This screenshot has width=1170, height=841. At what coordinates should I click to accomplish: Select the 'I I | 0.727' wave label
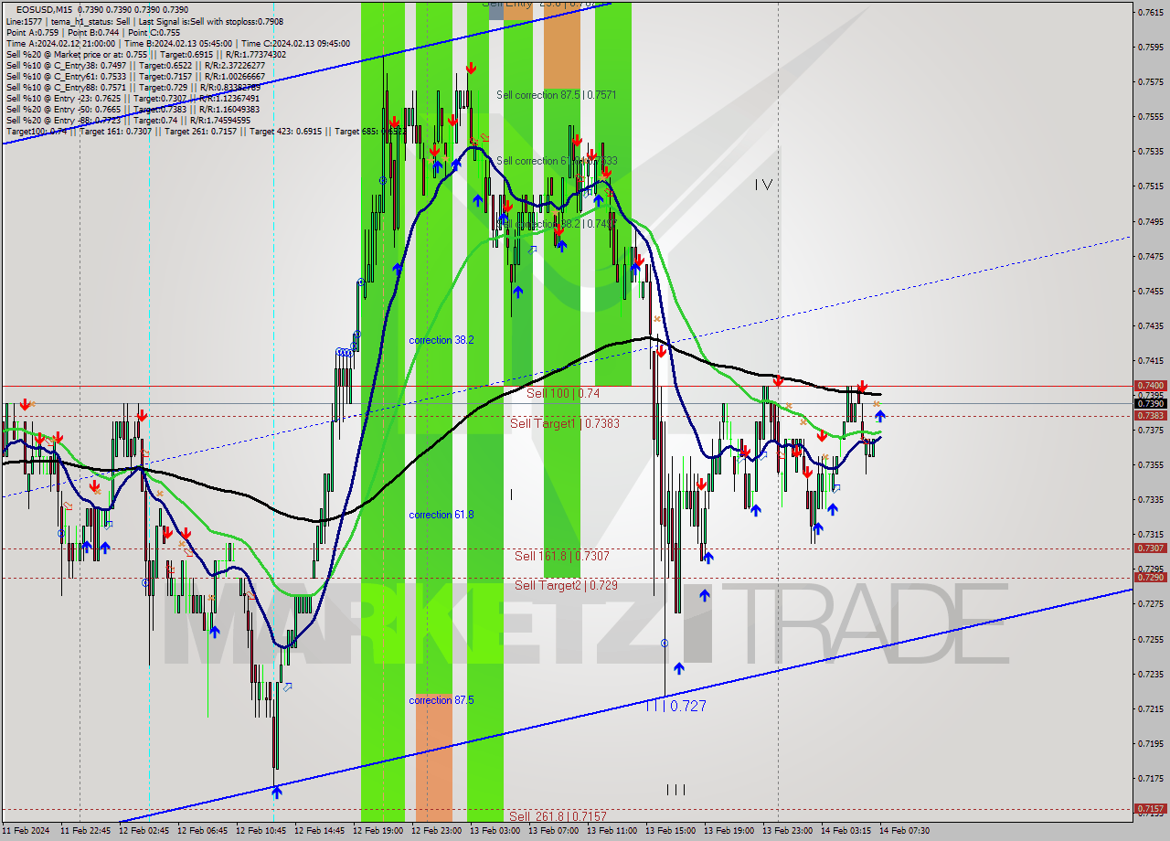click(x=675, y=706)
